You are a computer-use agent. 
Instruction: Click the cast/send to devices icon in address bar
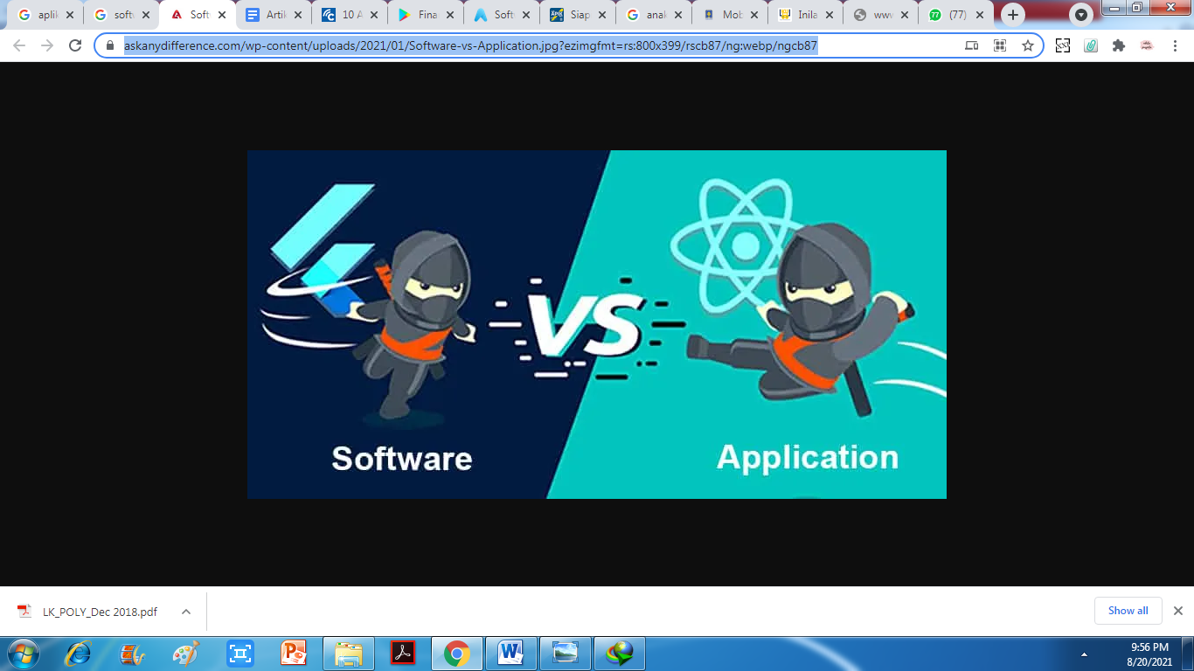tap(971, 45)
